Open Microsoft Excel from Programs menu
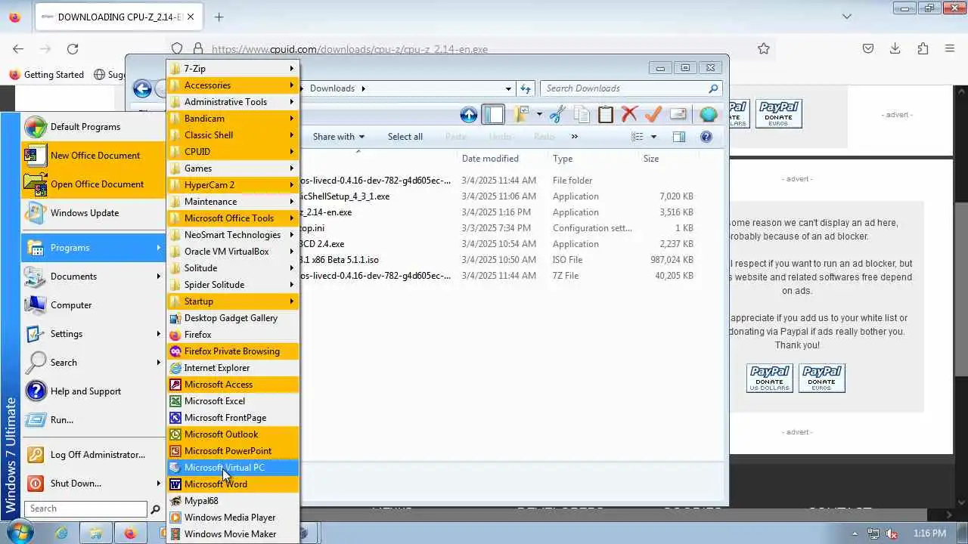The width and height of the screenshot is (968, 544). point(233,401)
